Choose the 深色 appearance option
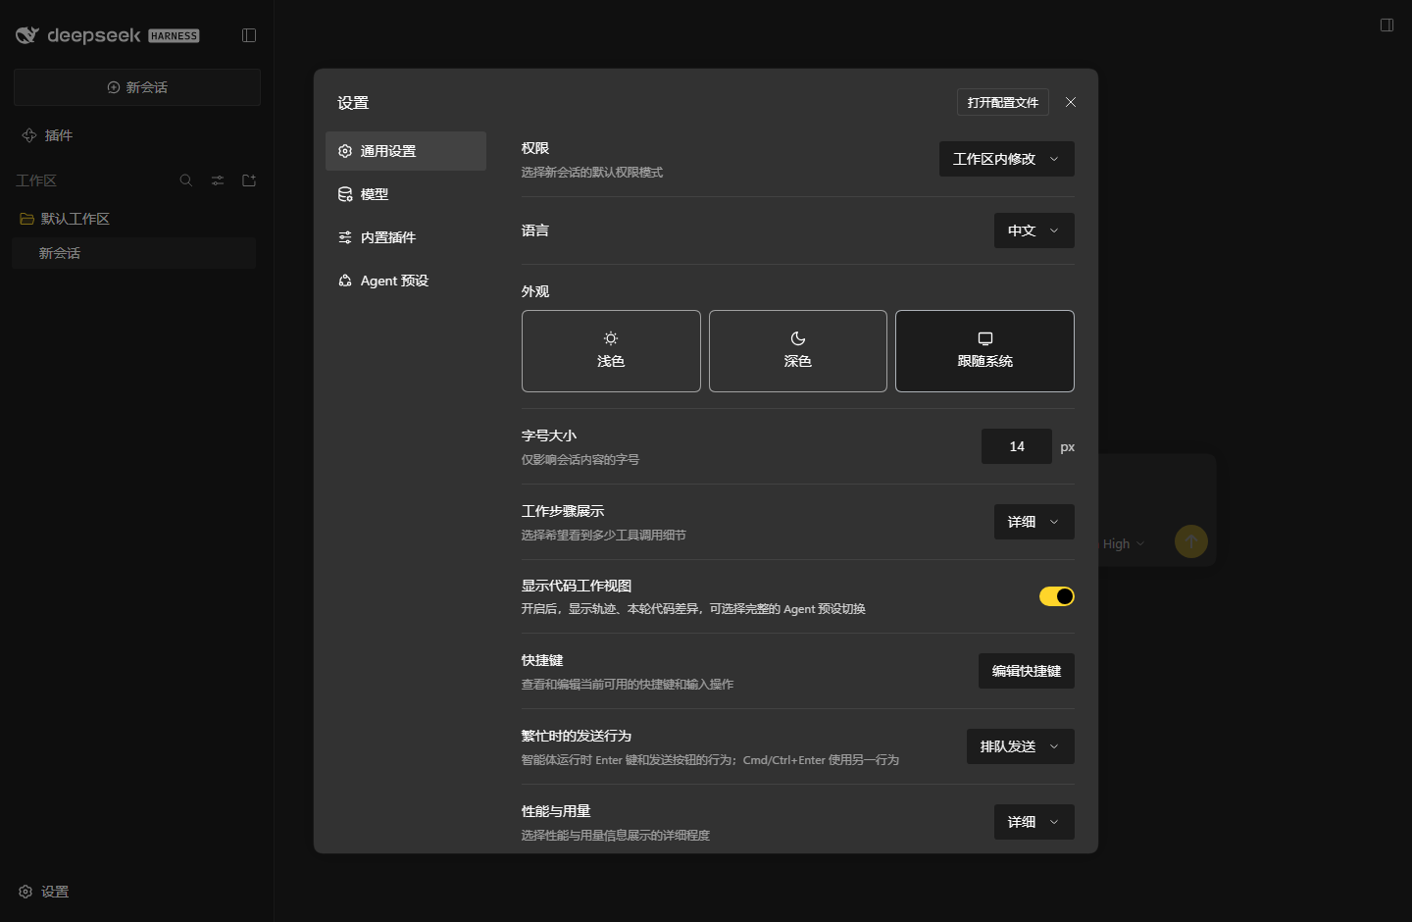The width and height of the screenshot is (1412, 922). coord(798,351)
